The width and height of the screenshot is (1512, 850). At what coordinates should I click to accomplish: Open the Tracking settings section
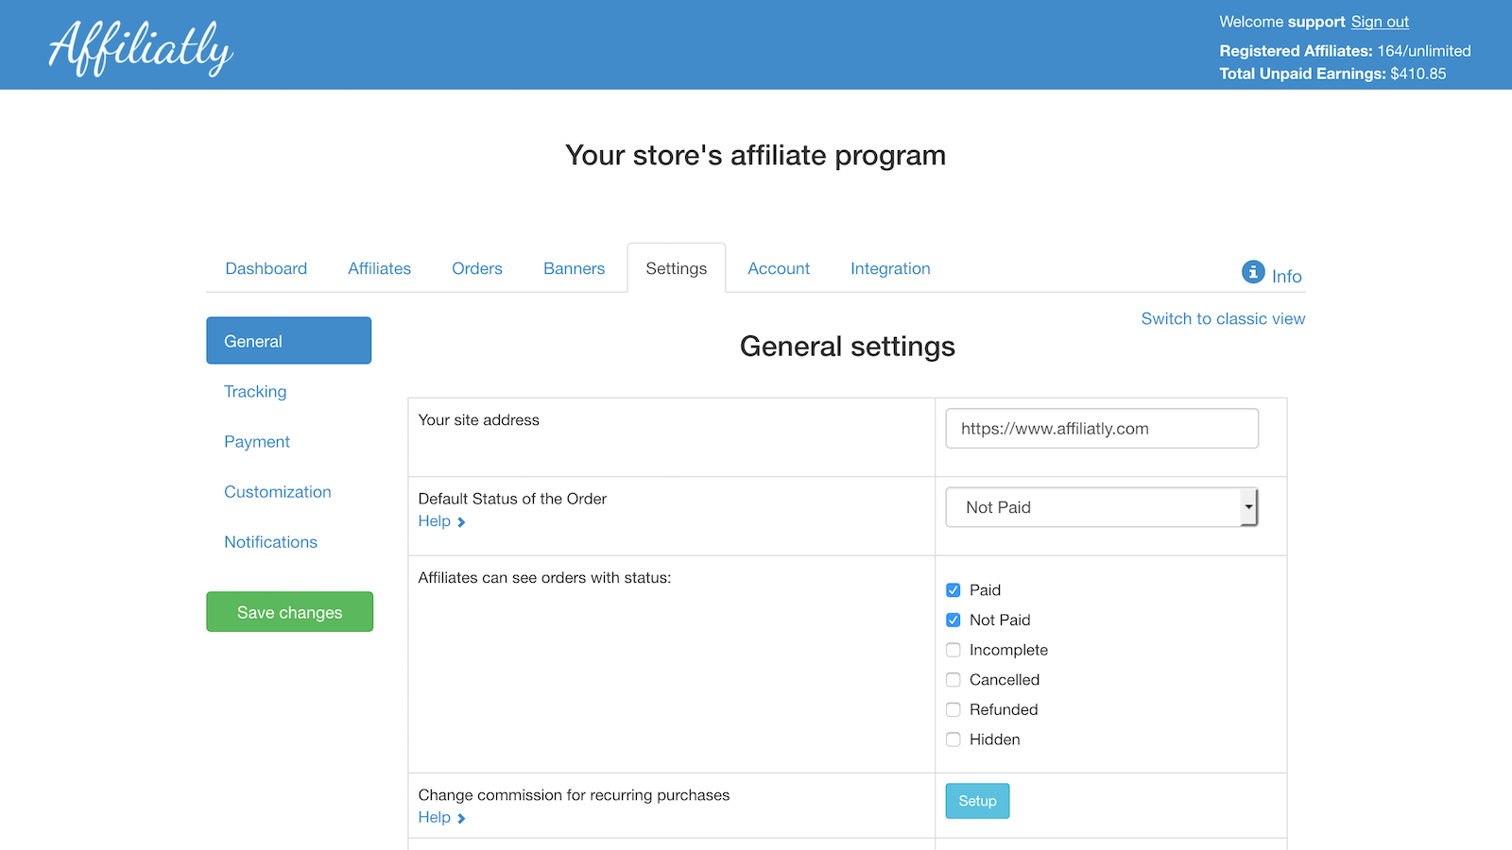coord(254,391)
